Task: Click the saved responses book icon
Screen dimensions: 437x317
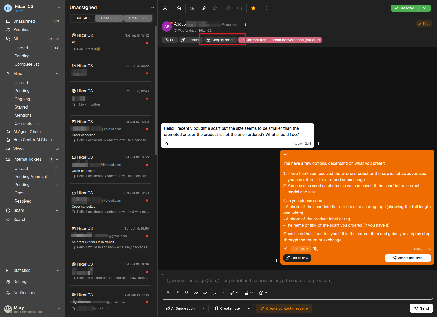Action: tap(246, 293)
